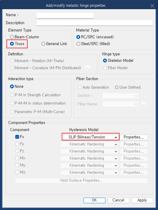158x210 pixels.
Task: Expand the Fy Kinematic Hardening dropdown
Action: pos(116,144)
